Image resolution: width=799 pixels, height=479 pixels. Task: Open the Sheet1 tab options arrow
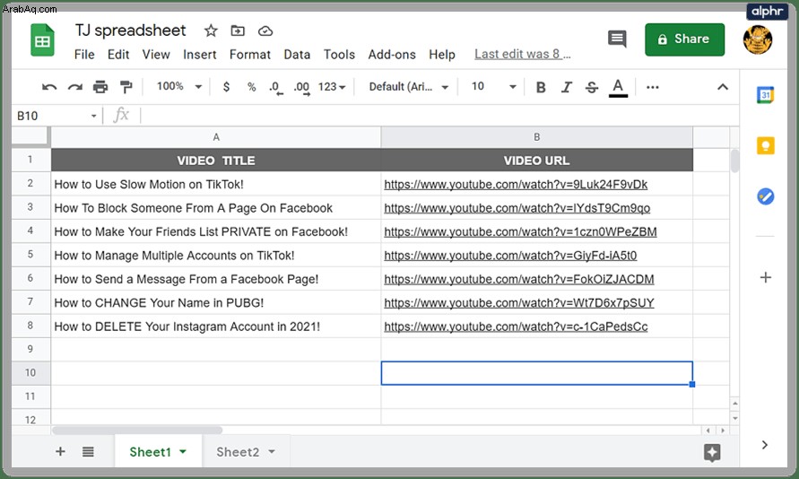(x=183, y=451)
